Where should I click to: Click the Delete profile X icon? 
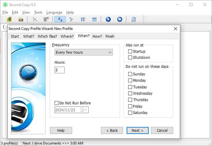[35, 19]
